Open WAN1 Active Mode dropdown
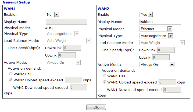The height and width of the screenshot is (112, 193). point(63,62)
